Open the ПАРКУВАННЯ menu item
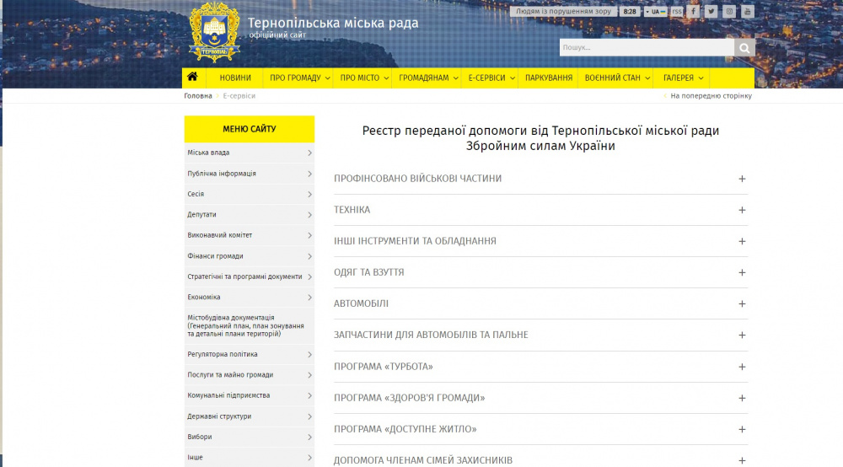 (549, 78)
